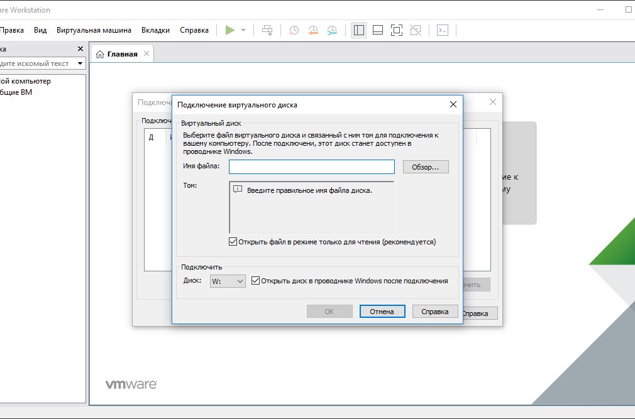Click the Revert to Snapshot icon
Image resolution: width=635 pixels, height=419 pixels.
pos(313,30)
